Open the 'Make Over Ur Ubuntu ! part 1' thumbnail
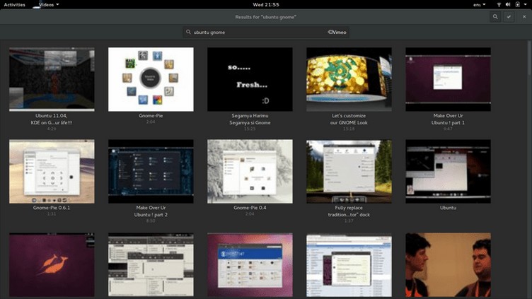Image resolution: width=532 pixels, height=299 pixels. tap(448, 79)
